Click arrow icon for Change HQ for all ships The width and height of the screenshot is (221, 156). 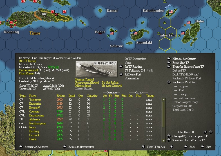(x=169, y=136)
